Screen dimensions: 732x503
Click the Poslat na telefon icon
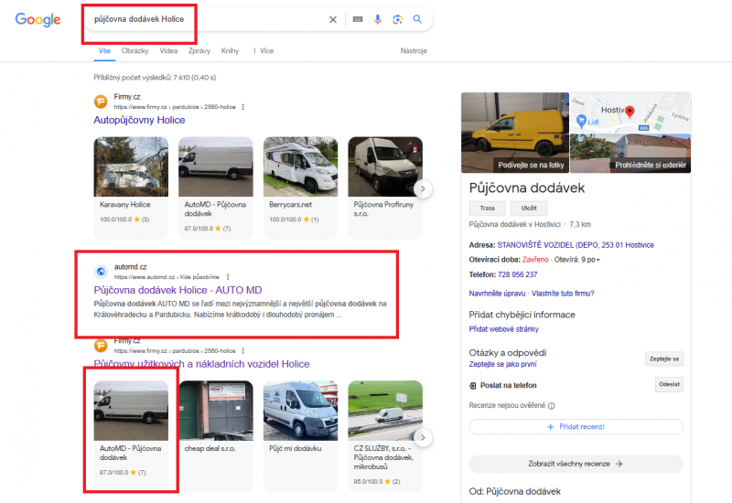tap(473, 385)
